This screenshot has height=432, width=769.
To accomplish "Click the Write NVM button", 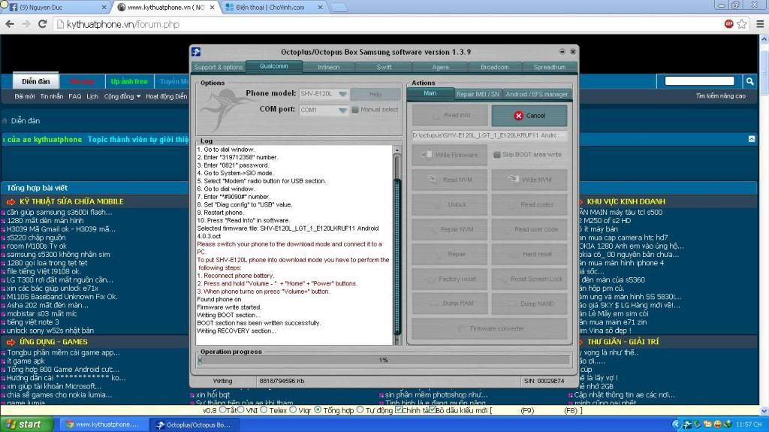I will [529, 180].
